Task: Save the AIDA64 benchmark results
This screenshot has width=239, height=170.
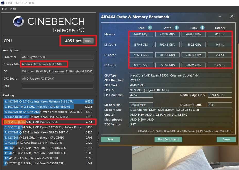Action: coord(110,139)
